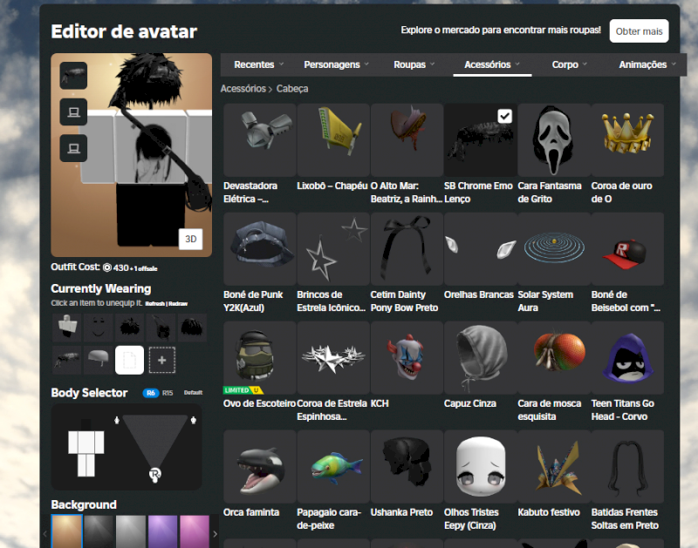Image resolution: width=698 pixels, height=548 pixels.
Task: Equip Brincos de Estrela Icônico earrings
Action: coord(333,249)
